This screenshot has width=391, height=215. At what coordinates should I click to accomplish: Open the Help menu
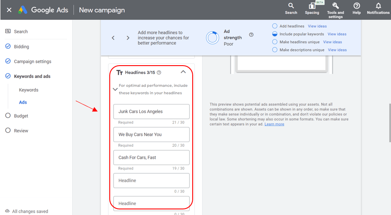click(x=356, y=9)
